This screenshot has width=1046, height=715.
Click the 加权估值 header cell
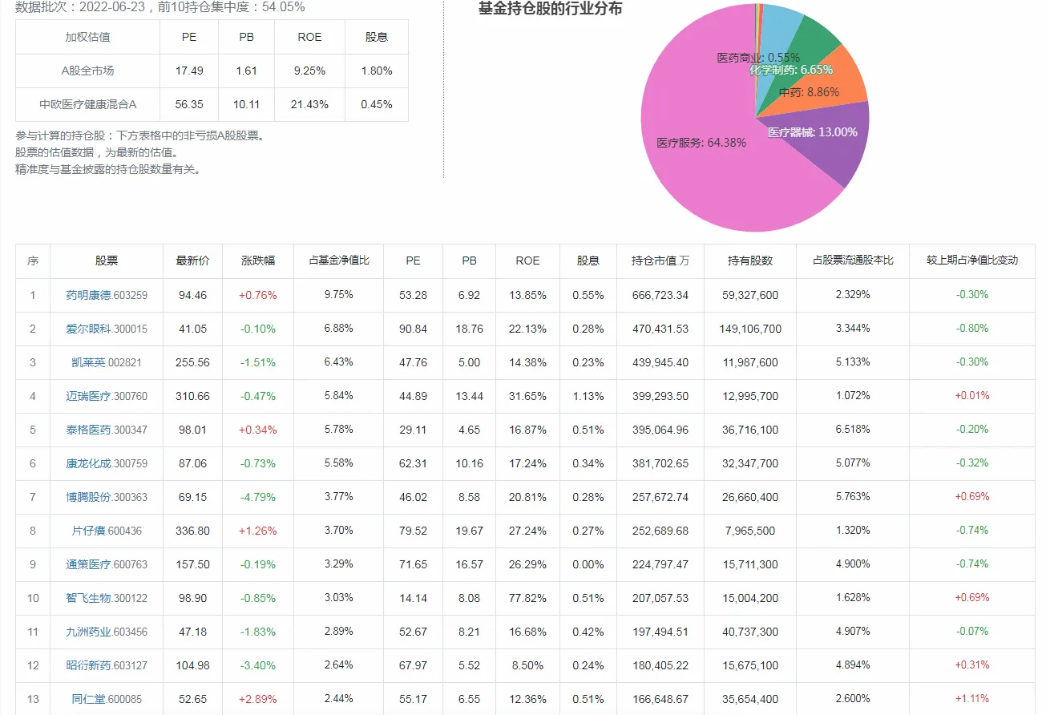[87, 37]
